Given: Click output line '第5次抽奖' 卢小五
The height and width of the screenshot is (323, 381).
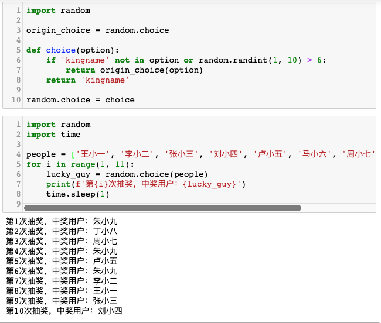Looking at the screenshot, I should 62,261.
